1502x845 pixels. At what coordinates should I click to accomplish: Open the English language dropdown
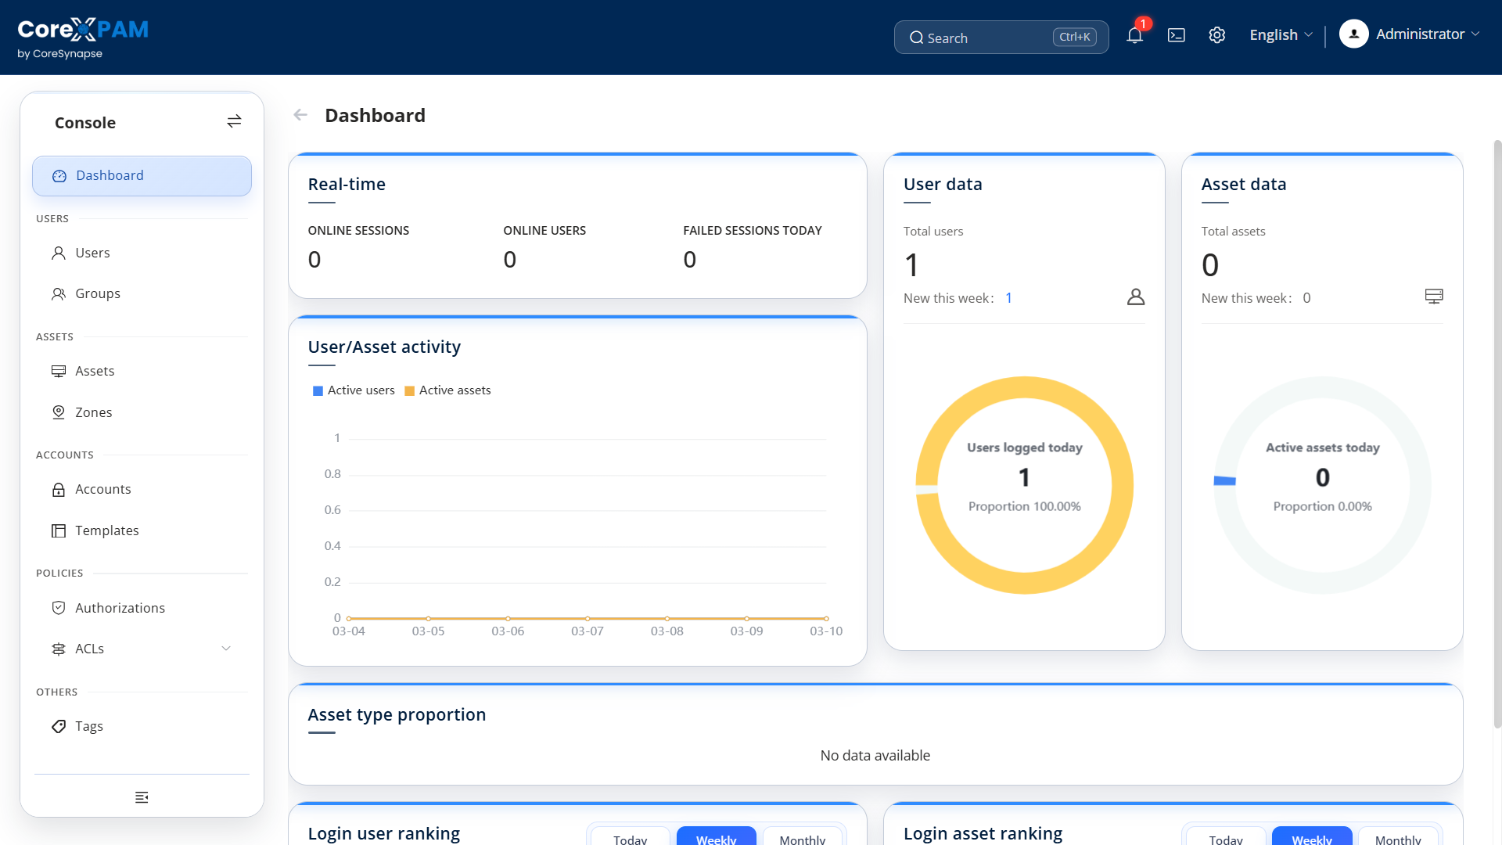pos(1281,35)
